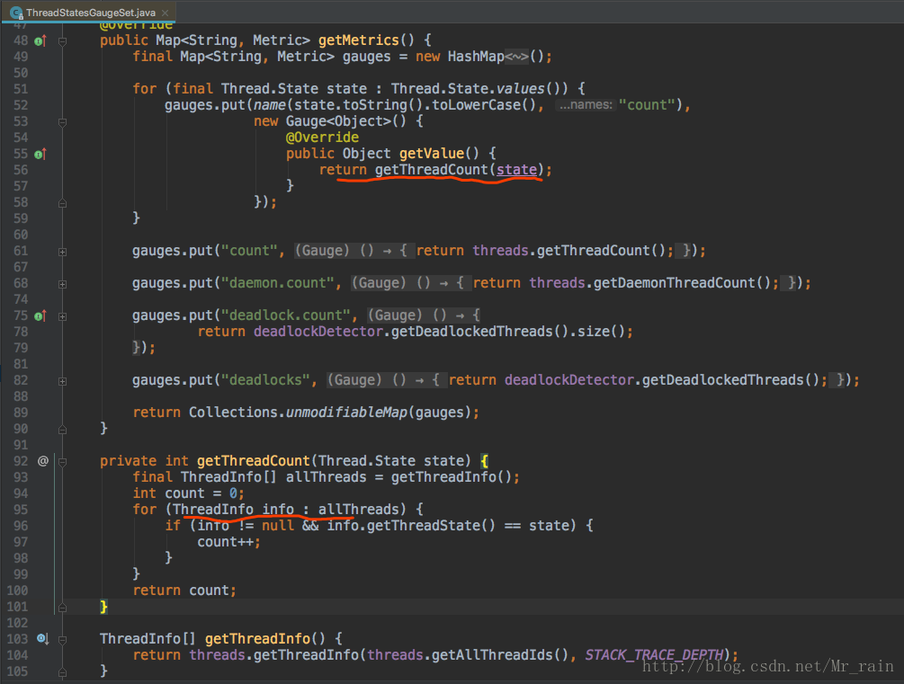904x684 pixels.
Task: Click the fold end marker on line 101
Action: (62, 608)
